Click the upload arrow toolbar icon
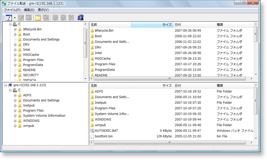Viewport: 267px width, 163px height. point(63,17)
